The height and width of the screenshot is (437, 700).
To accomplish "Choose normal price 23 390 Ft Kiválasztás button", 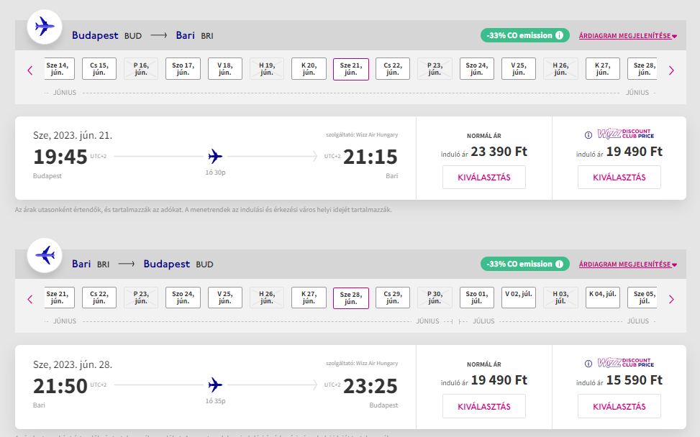I will [483, 177].
